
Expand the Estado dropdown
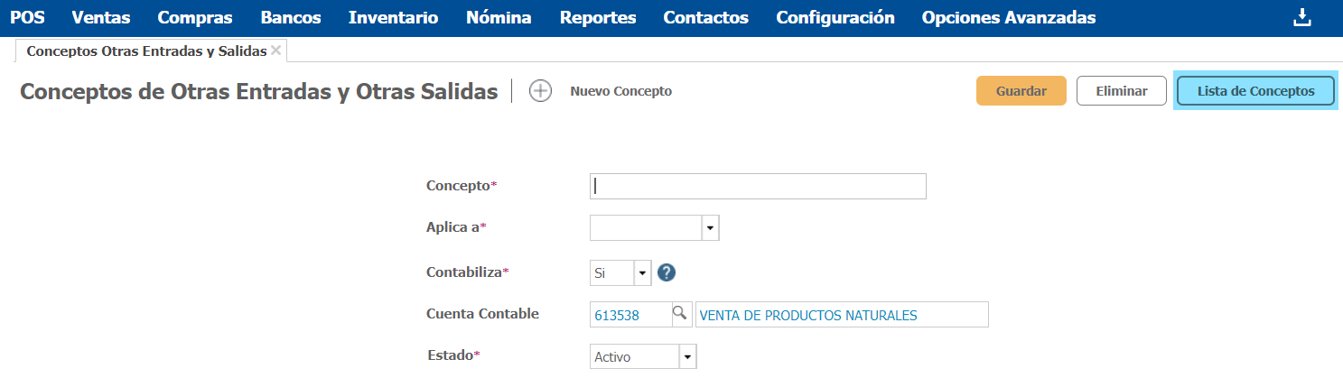(688, 357)
